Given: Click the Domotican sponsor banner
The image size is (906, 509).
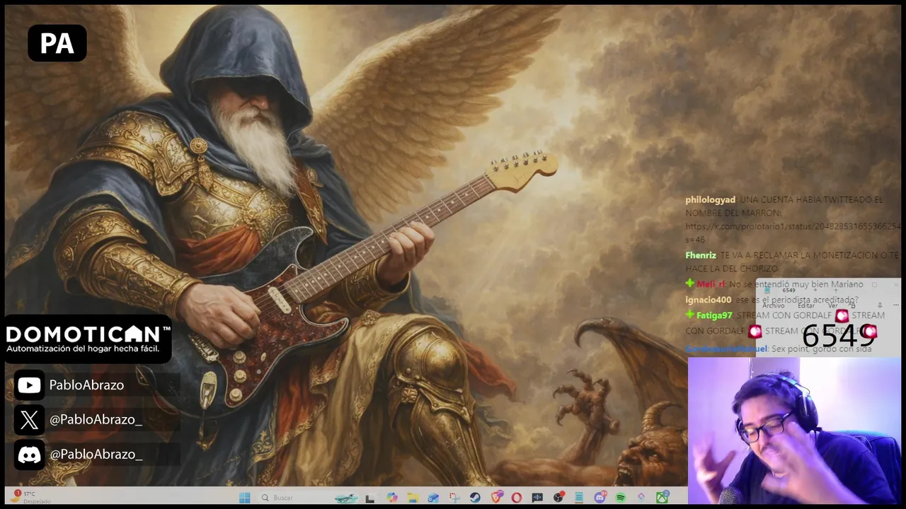Looking at the screenshot, I should (x=88, y=339).
